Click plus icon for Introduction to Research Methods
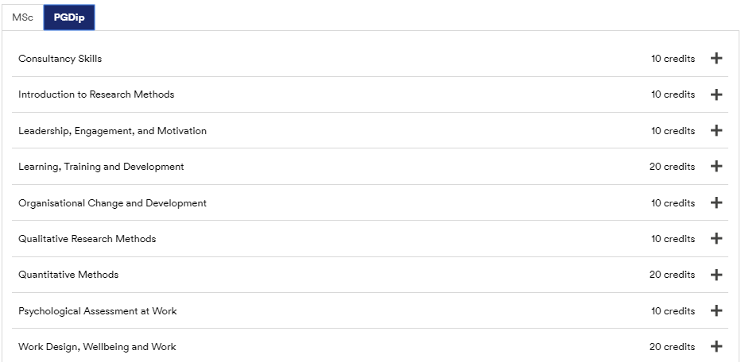The height and width of the screenshot is (362, 741). (716, 94)
